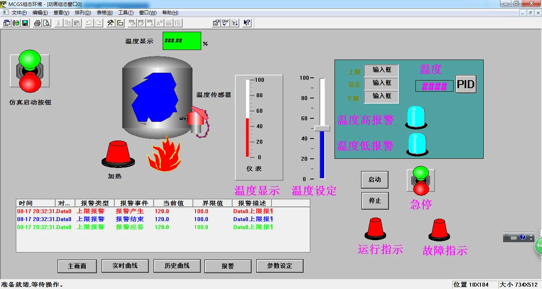Click the font size Aa toolbar icon
The image size is (542, 289).
pyautogui.click(x=160, y=23)
